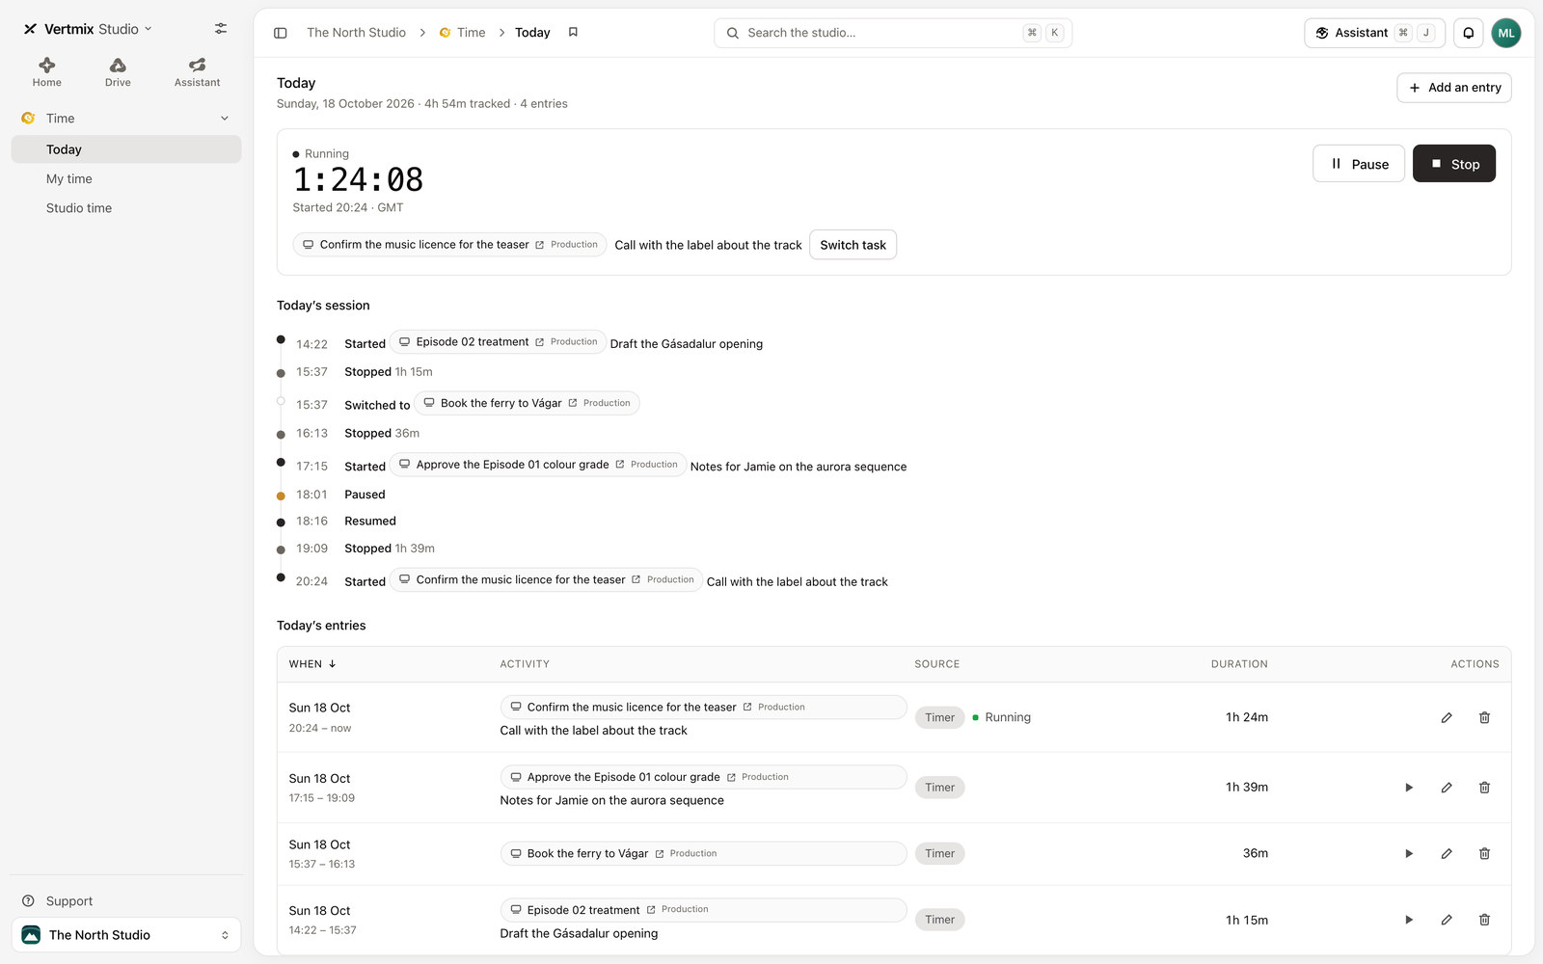The height and width of the screenshot is (964, 1543).
Task: Open the Assistant button in top bar
Action: pyautogui.click(x=1374, y=33)
